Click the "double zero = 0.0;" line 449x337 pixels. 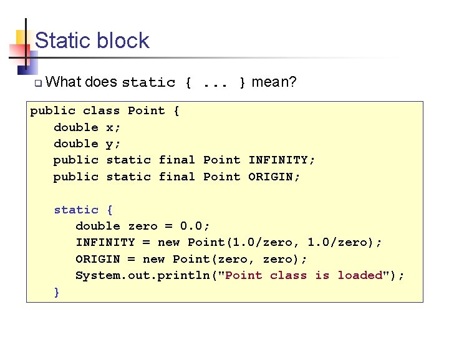coord(142,226)
